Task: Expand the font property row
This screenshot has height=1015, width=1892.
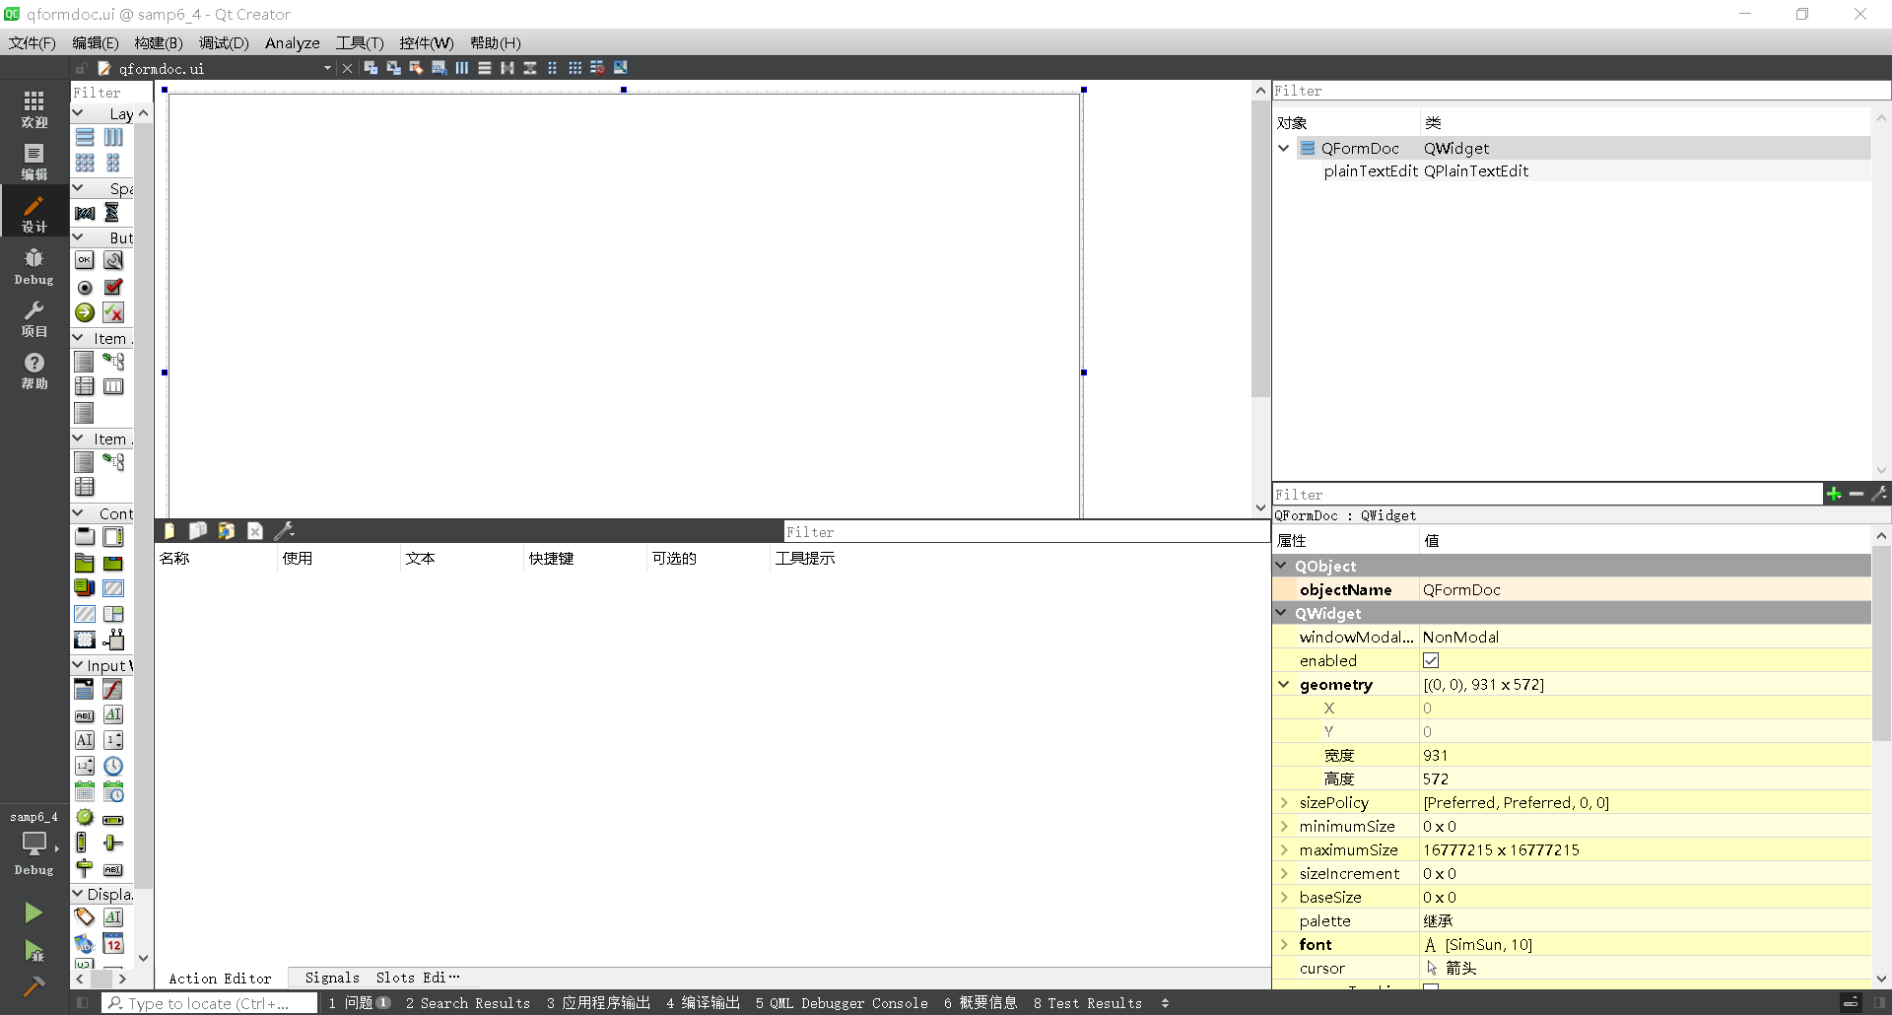Action: [x=1285, y=944]
